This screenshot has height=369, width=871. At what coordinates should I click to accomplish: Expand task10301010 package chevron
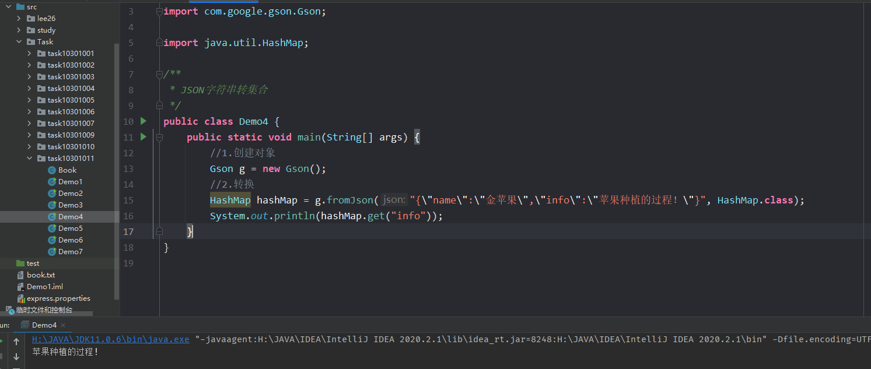[x=29, y=147]
